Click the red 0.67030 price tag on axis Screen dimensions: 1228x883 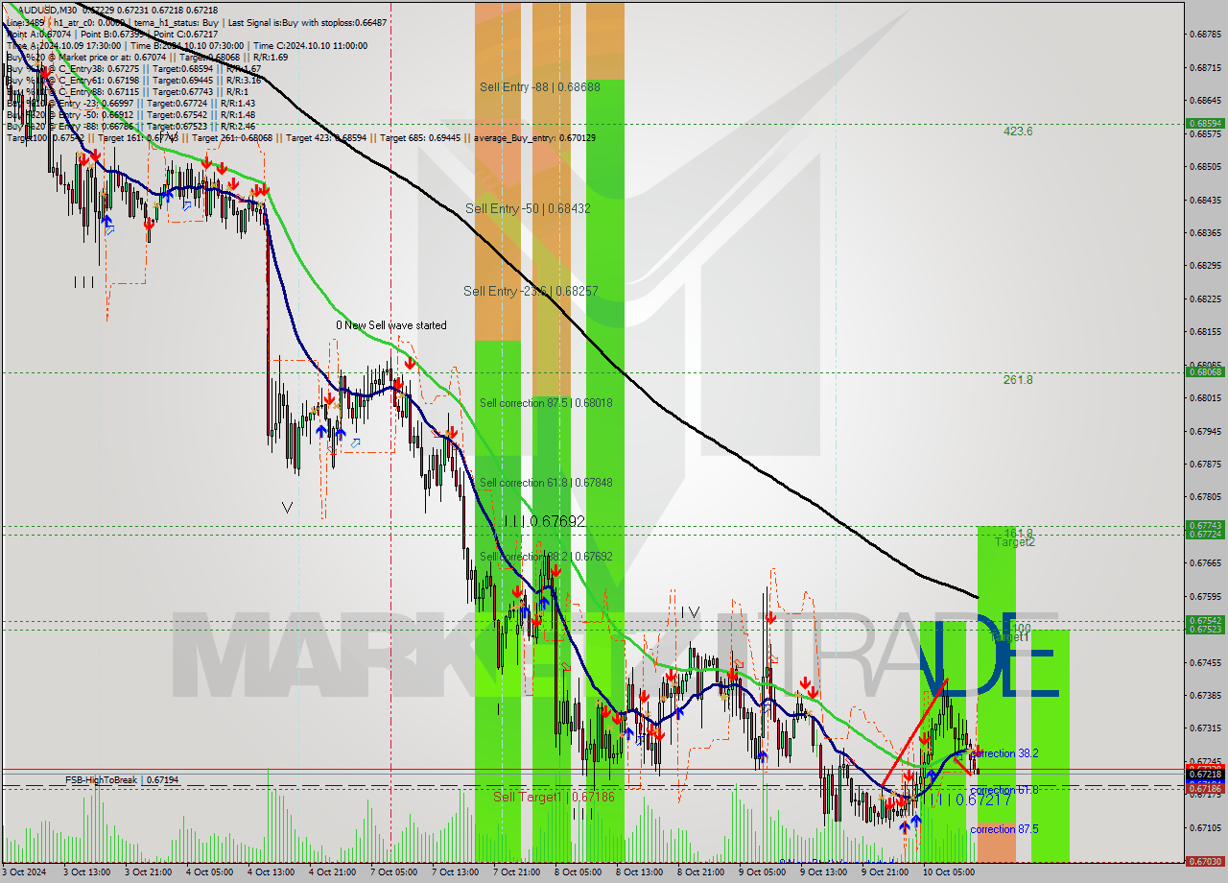1205,862
